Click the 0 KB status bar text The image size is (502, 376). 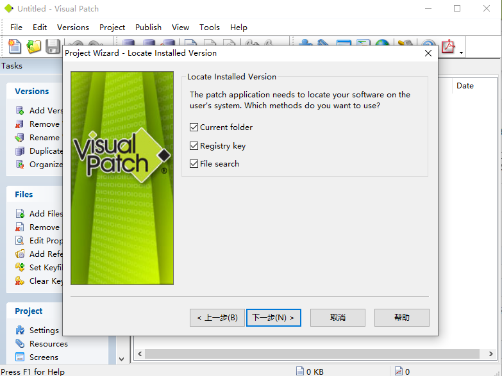pos(315,372)
